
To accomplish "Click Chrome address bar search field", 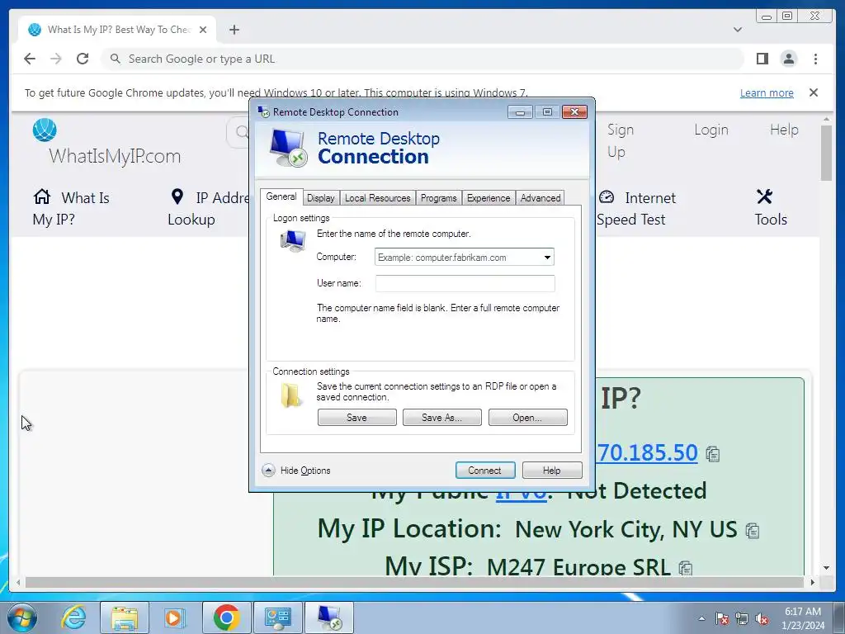I will [x=422, y=59].
